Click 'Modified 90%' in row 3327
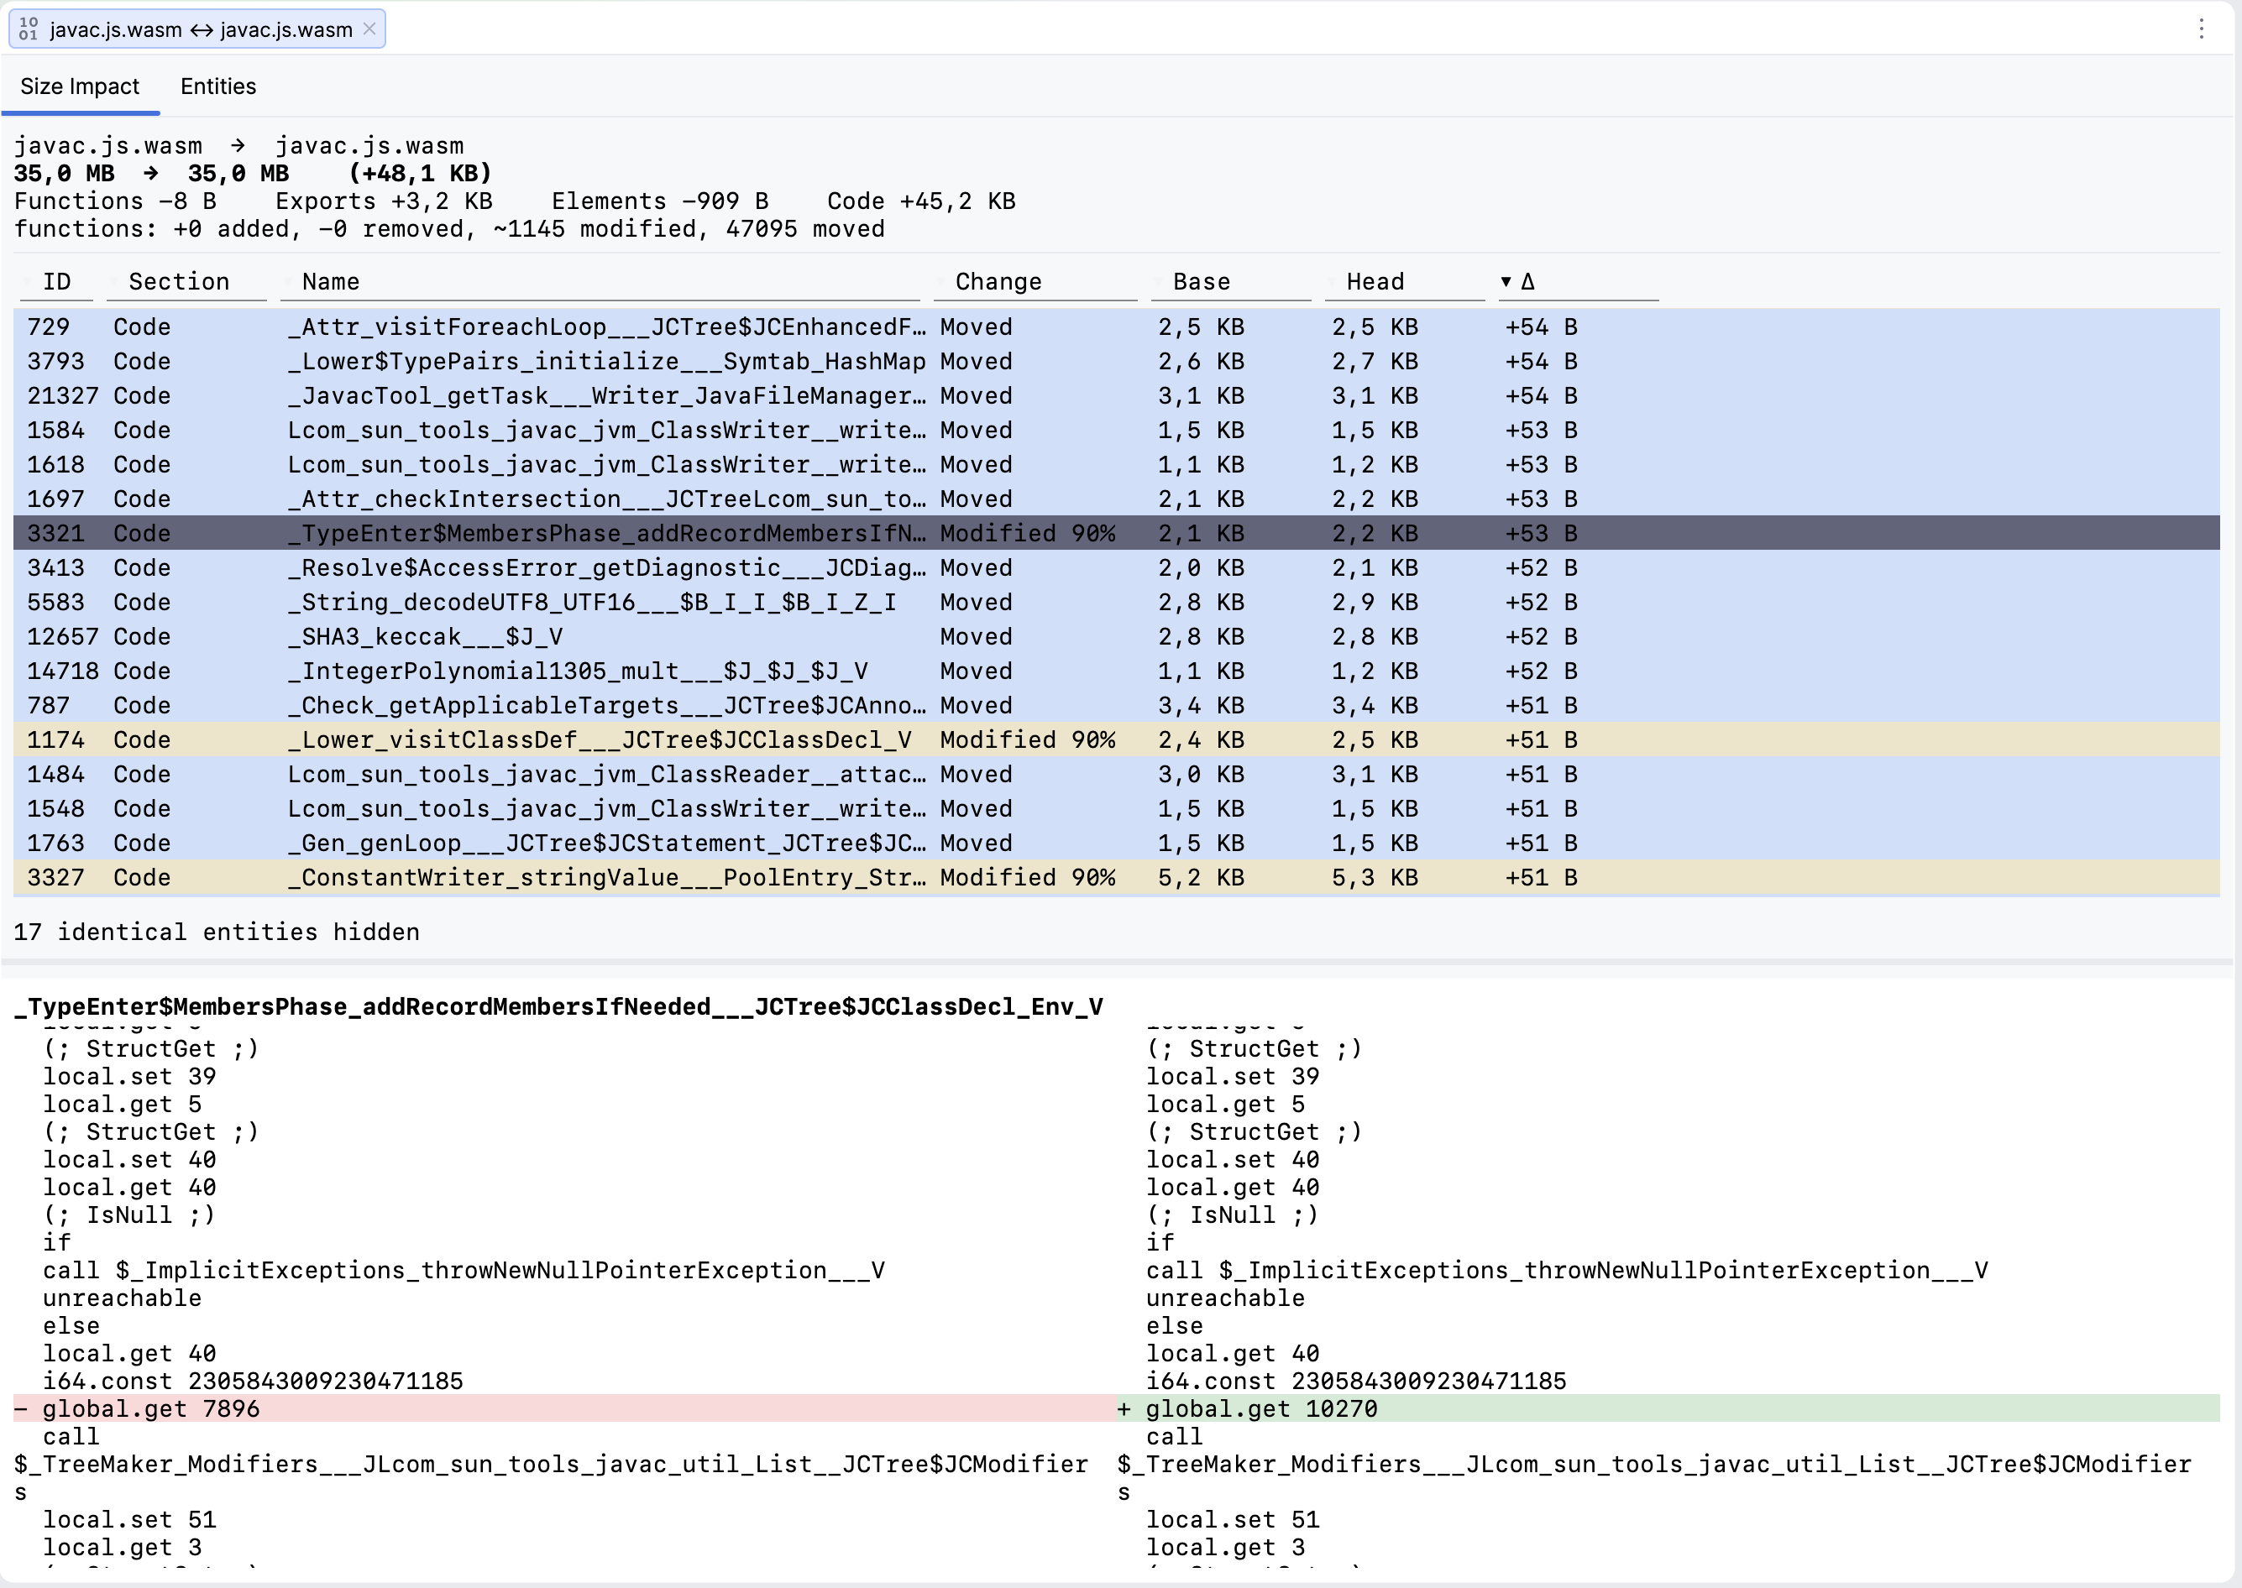 click(x=1027, y=877)
